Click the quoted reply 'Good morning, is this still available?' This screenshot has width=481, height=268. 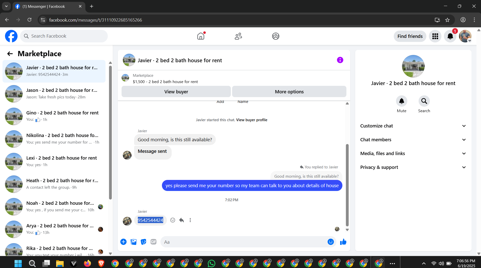click(306, 176)
